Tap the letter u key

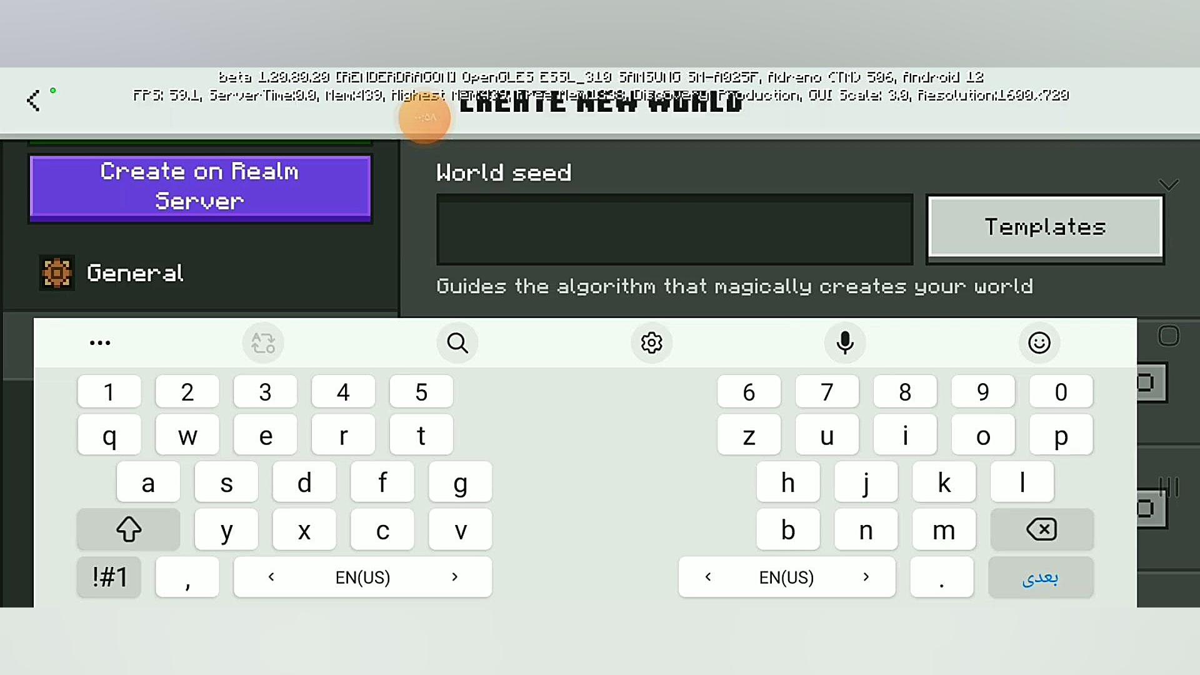[x=827, y=435]
